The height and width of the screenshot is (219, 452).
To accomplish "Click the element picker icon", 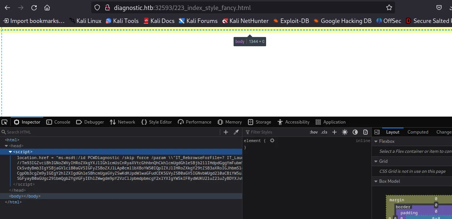I will coord(4,122).
